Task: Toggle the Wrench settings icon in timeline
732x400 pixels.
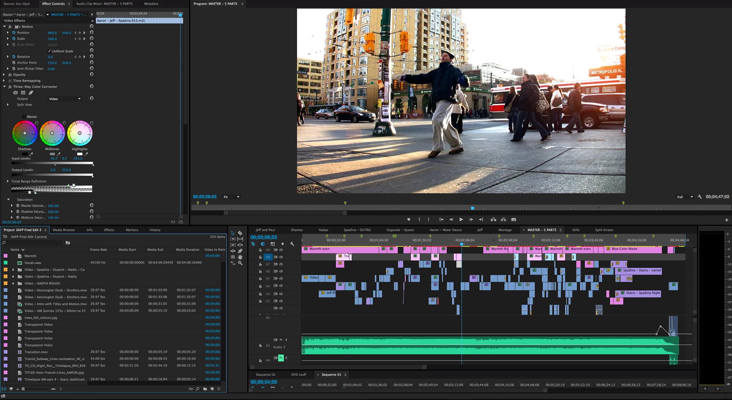Action: tap(292, 243)
